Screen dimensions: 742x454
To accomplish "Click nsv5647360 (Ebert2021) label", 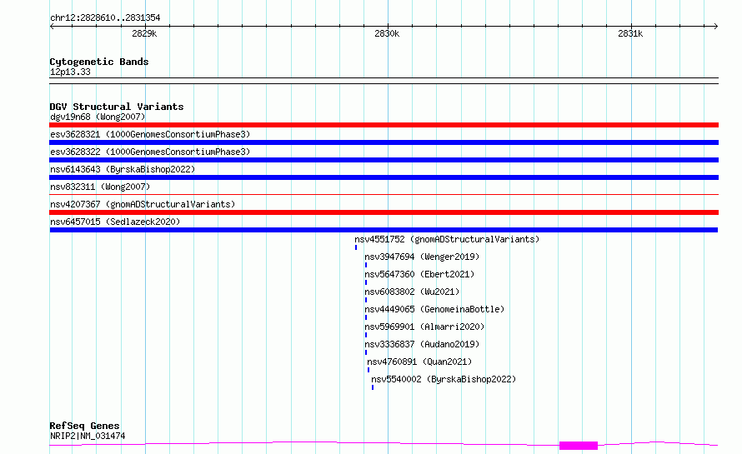I will point(419,274).
